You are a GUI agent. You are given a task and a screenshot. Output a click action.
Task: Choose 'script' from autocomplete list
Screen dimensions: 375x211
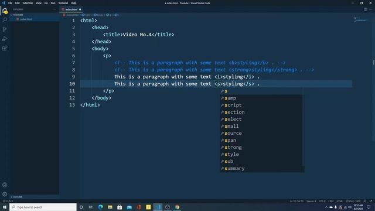tap(262, 105)
